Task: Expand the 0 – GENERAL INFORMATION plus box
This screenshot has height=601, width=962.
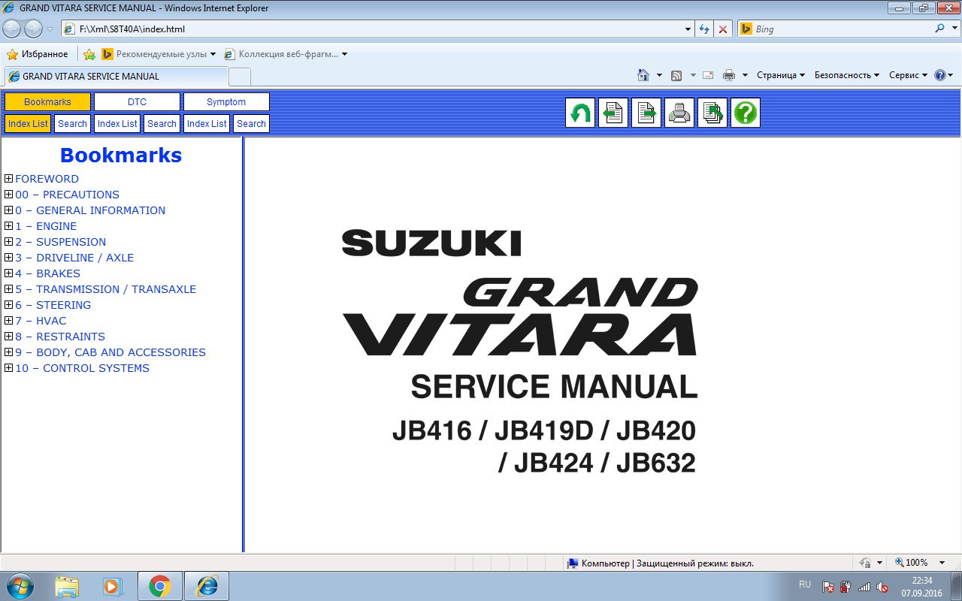Action: coord(9,210)
